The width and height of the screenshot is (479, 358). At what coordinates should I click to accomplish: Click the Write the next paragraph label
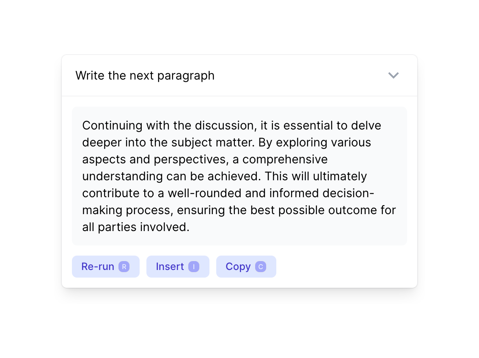[x=145, y=75]
